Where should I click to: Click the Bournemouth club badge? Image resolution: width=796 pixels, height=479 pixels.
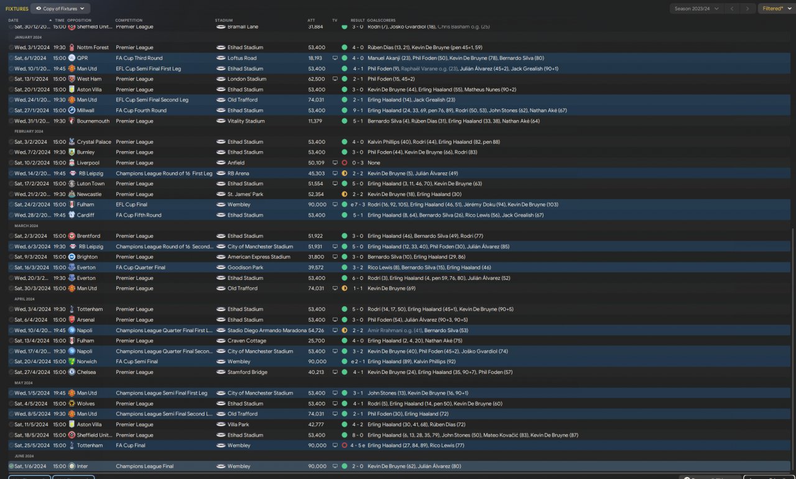pyautogui.click(x=72, y=121)
